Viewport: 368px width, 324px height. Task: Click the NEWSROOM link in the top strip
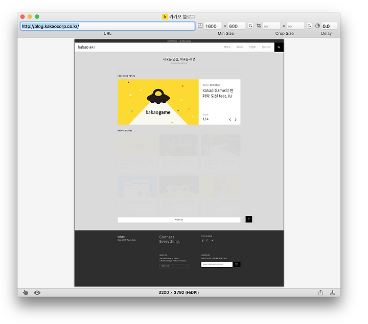172,41
